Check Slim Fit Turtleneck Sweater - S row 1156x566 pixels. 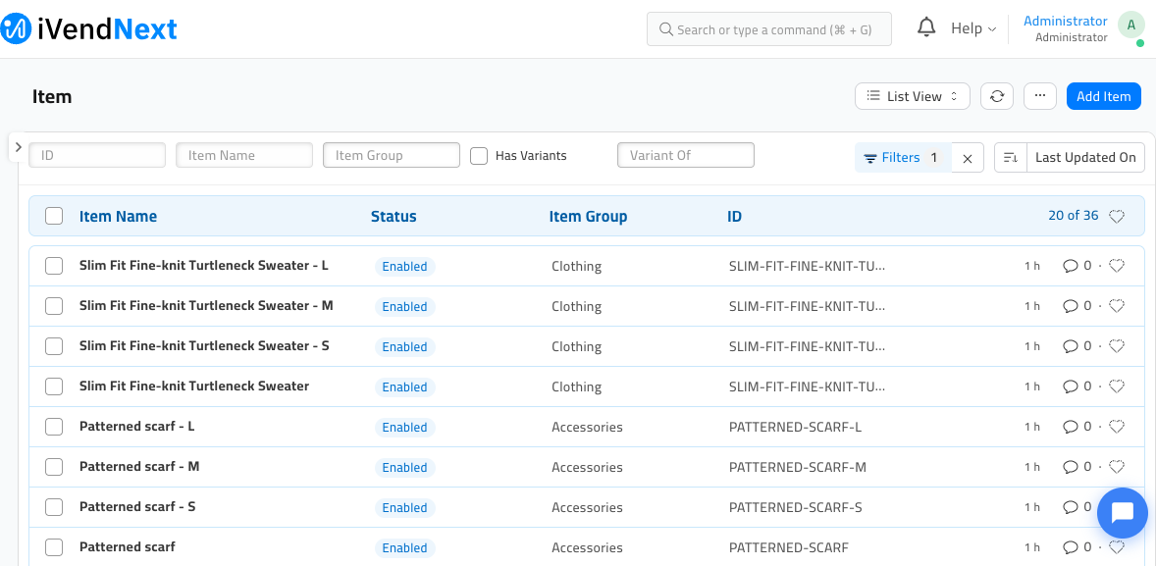54,346
